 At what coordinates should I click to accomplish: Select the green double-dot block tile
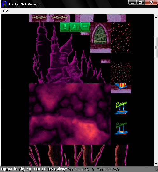point(85,27)
